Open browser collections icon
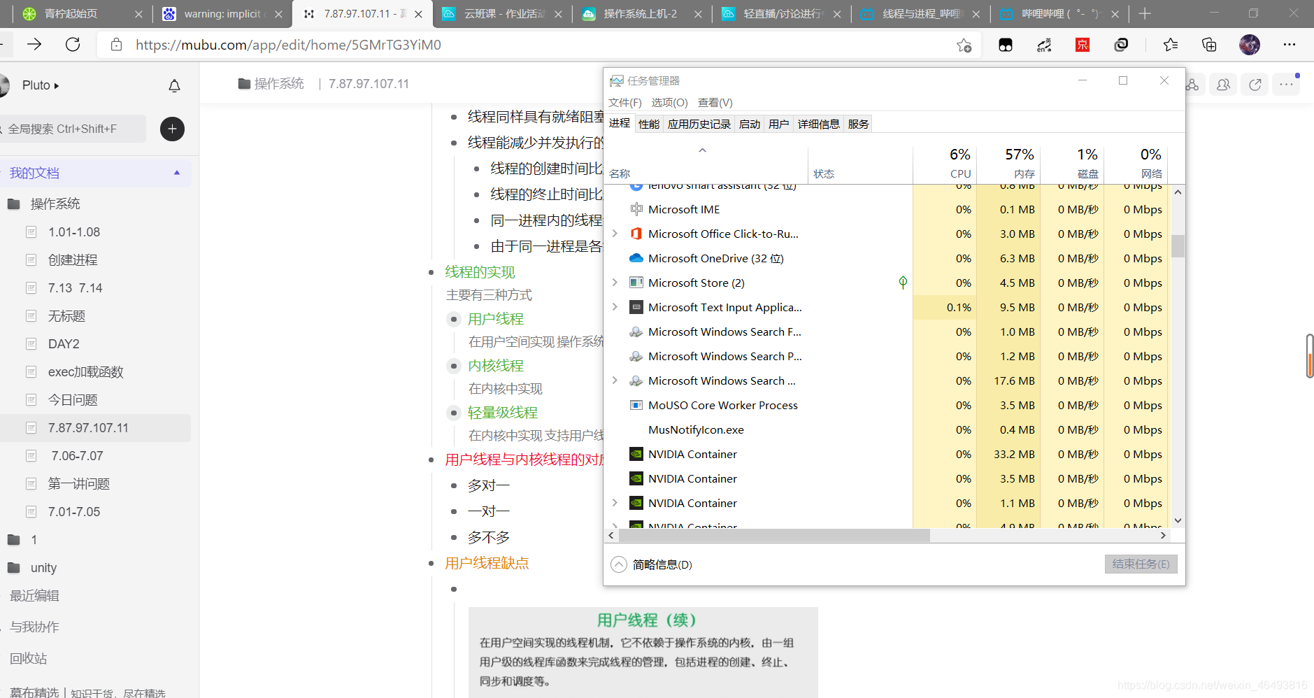 pyautogui.click(x=1209, y=45)
